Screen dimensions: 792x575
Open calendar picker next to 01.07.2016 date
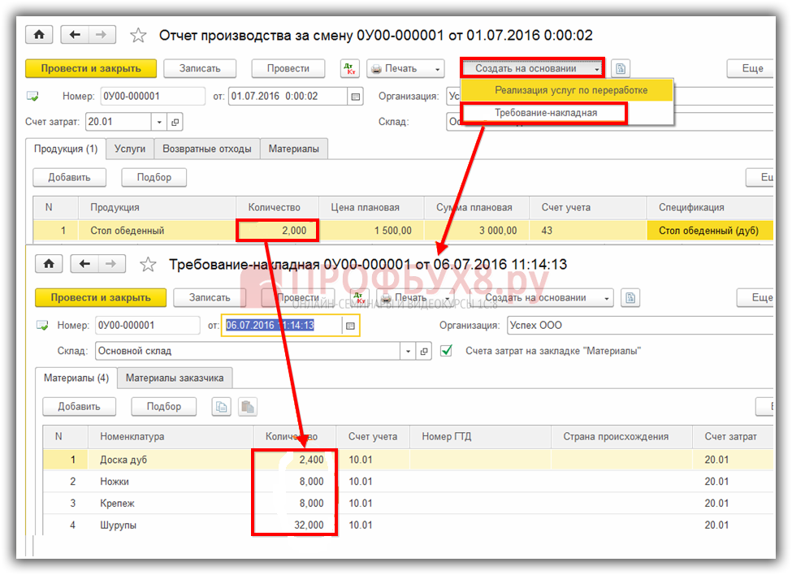click(x=355, y=97)
